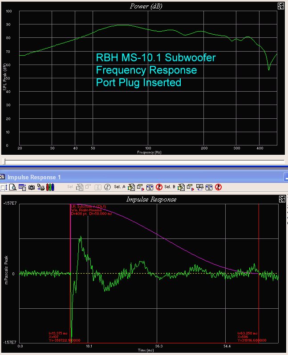Click the 't=13.375 ms' start marker readout
288x355 pixels.
[x=58, y=333]
